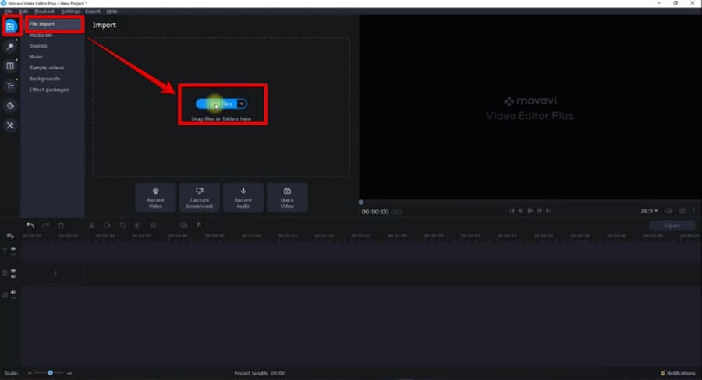This screenshot has height=380, width=702.
Task: Select Backgrounds category
Action: click(44, 79)
